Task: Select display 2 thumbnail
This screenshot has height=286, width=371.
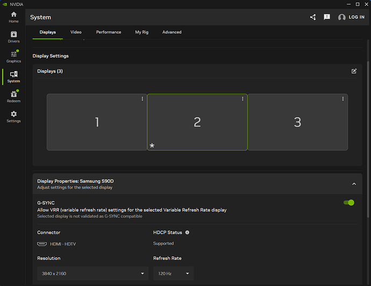Action: tap(197, 122)
